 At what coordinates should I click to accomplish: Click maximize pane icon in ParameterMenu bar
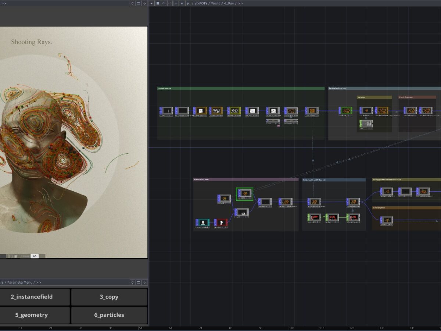(139, 282)
